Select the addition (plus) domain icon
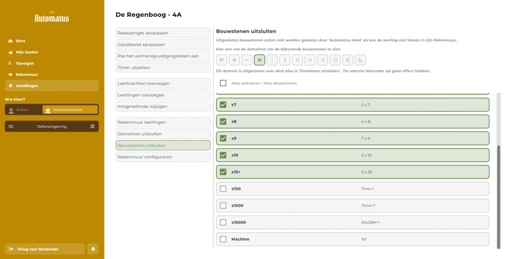The height and width of the screenshot is (259, 511). [234, 60]
